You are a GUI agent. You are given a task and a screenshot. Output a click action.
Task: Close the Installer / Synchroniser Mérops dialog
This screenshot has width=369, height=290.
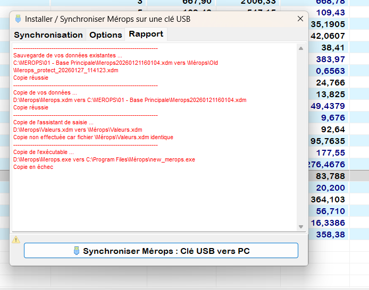(x=300, y=19)
